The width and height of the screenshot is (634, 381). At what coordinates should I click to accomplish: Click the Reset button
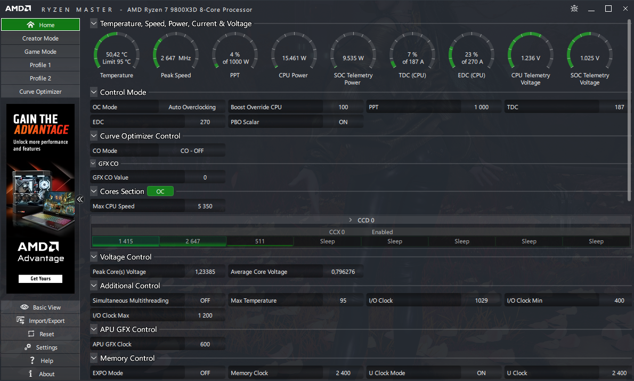click(x=40, y=334)
